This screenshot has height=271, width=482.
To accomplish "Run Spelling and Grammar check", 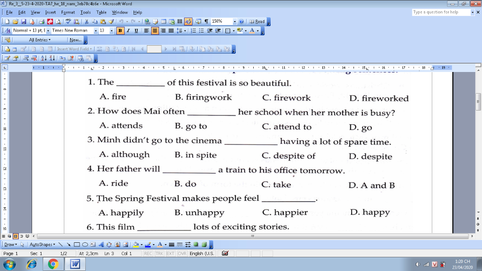I will coord(68,22).
